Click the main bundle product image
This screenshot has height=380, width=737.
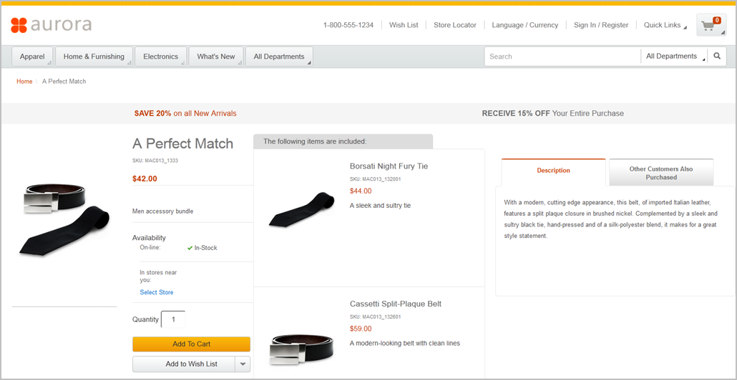pos(65,219)
